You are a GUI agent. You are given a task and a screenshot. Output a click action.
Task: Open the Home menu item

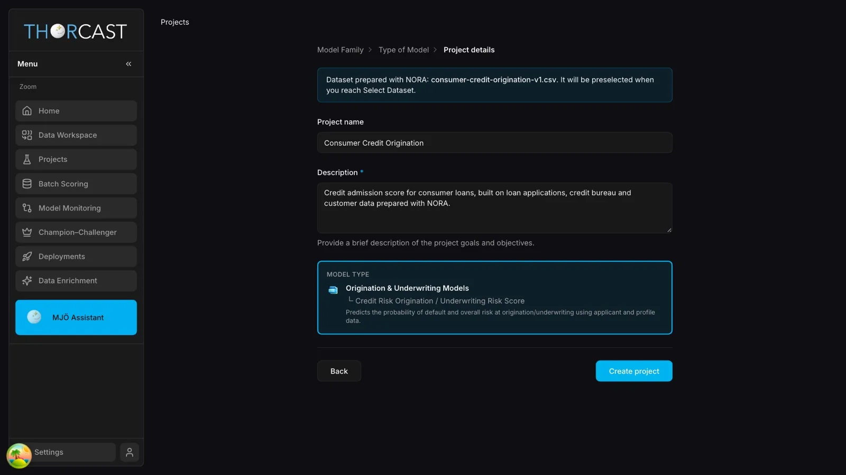point(76,111)
